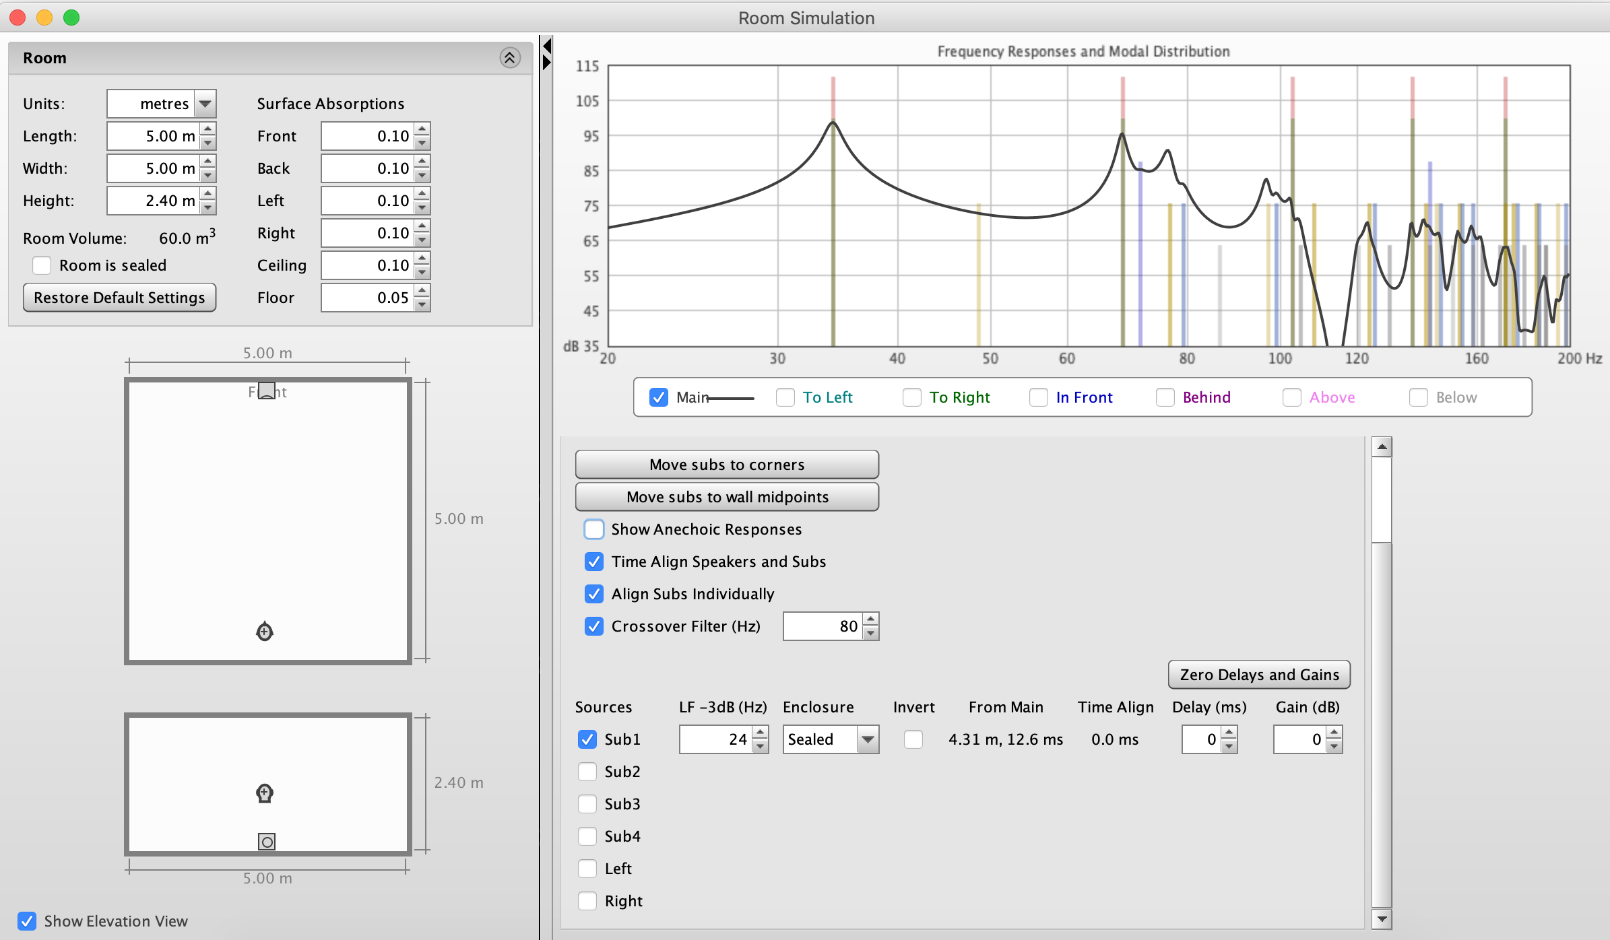Decrease Sub1 LF -3dB frequency
The width and height of the screenshot is (1610, 940).
761,746
